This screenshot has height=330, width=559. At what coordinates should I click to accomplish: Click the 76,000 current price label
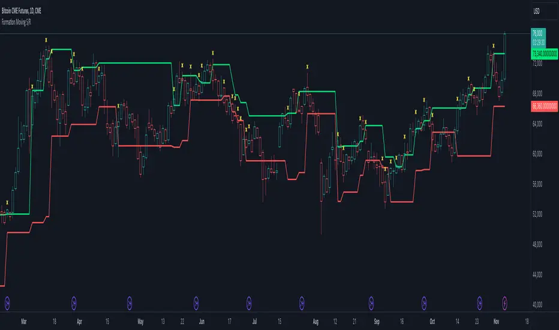[538, 34]
